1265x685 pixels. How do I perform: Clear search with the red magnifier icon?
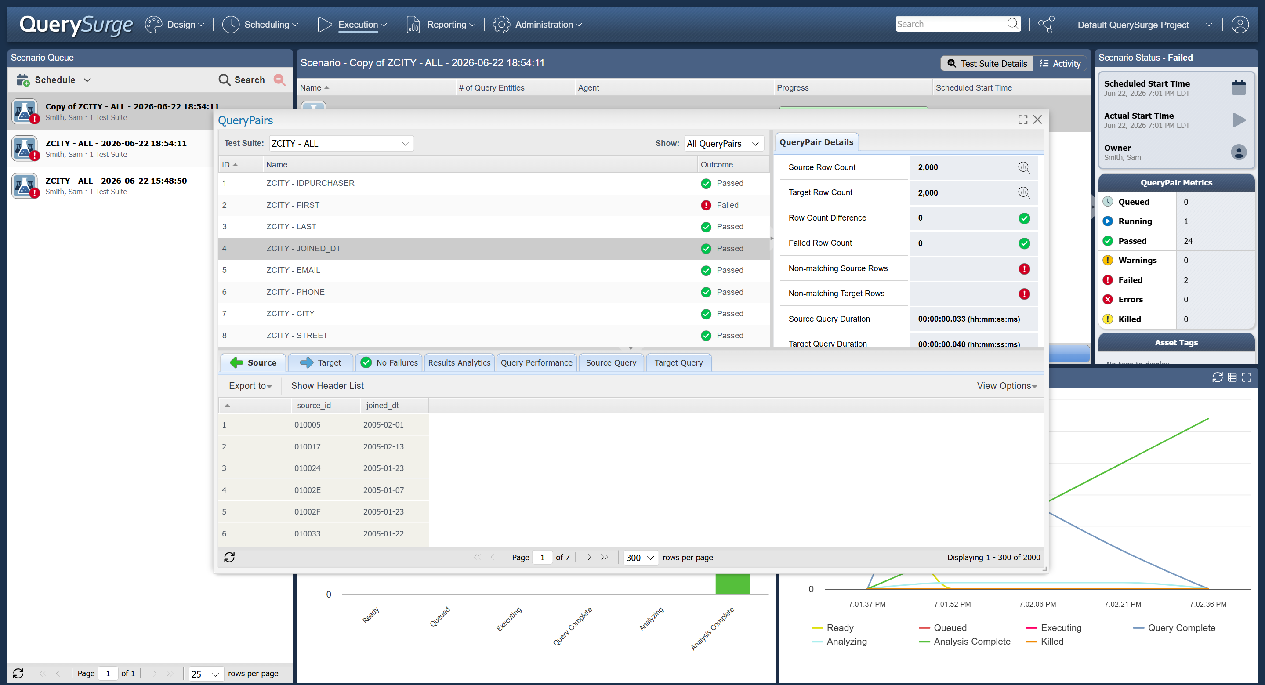point(279,80)
